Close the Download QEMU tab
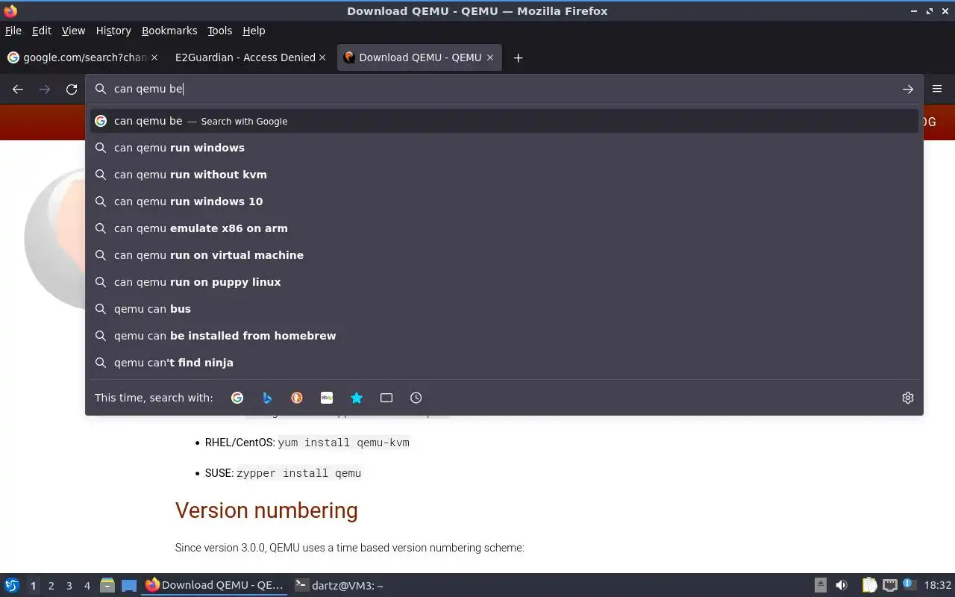The height and width of the screenshot is (597, 955). (x=489, y=57)
